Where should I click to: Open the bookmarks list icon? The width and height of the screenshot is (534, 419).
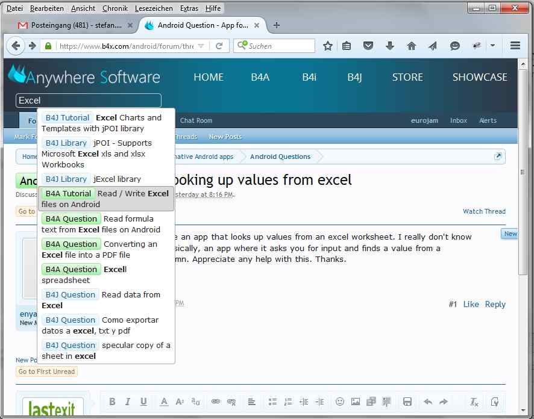point(347,46)
